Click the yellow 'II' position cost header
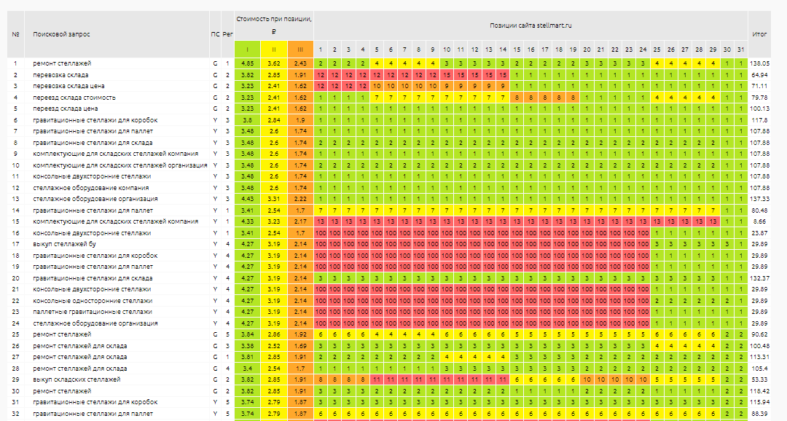 point(274,50)
